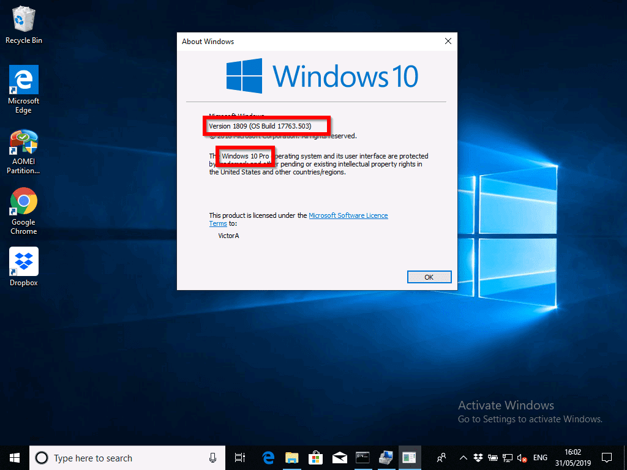The width and height of the screenshot is (627, 470).
Task: Click the About Windows title text
Action: click(x=208, y=42)
